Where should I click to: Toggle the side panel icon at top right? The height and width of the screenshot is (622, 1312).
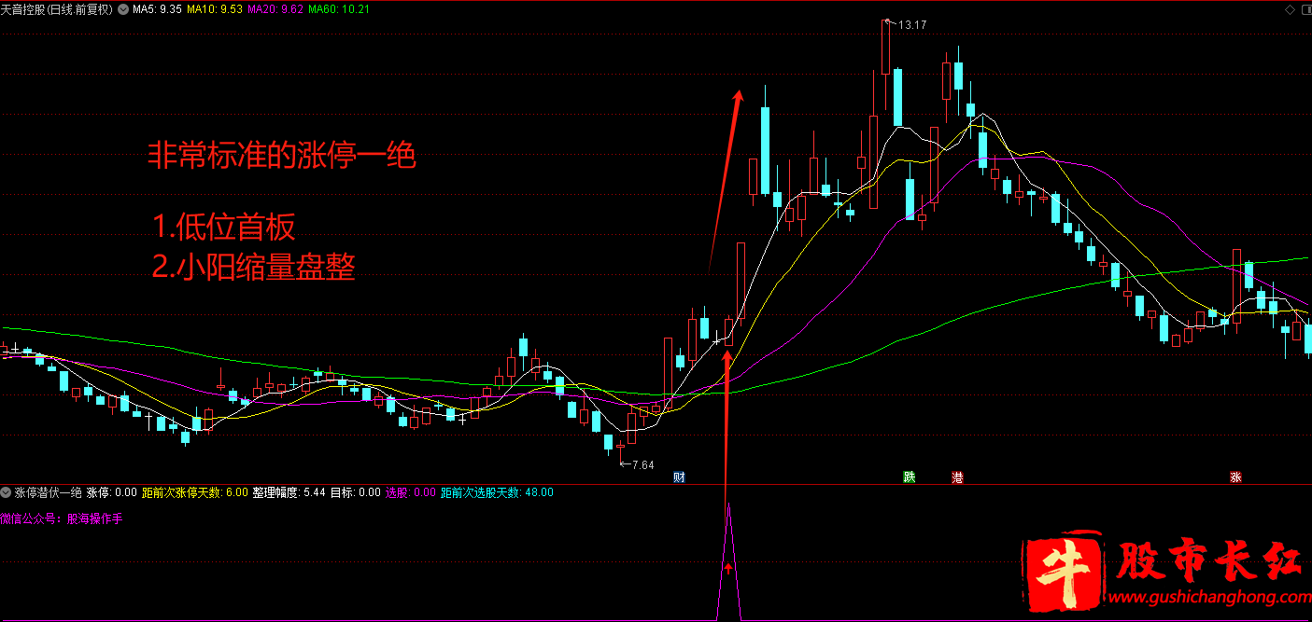[1305, 9]
